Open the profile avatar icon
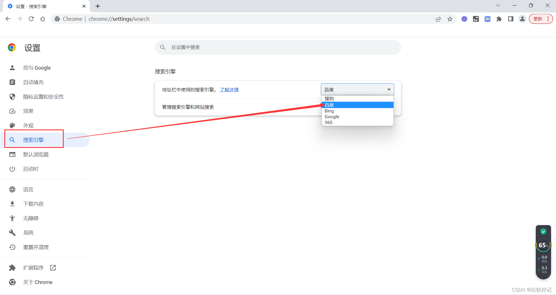 [522, 19]
